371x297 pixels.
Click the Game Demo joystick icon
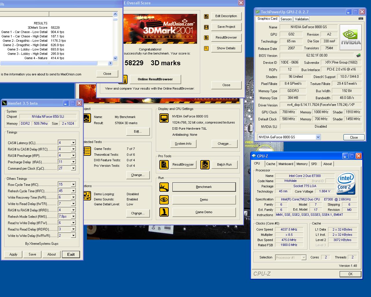click(x=164, y=212)
